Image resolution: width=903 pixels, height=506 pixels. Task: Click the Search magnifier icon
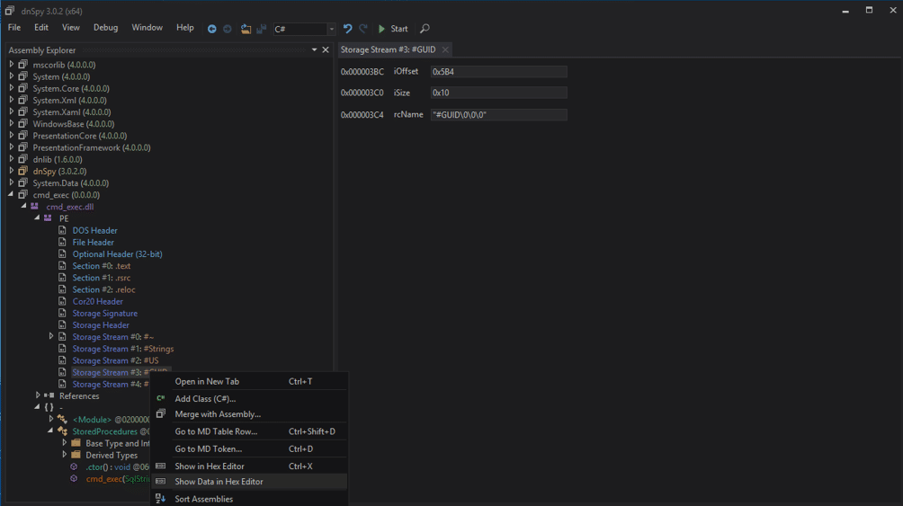tap(425, 28)
